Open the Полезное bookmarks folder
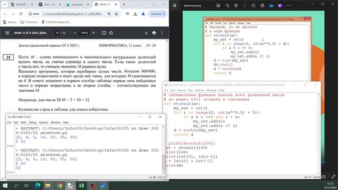 [x=29, y=22]
